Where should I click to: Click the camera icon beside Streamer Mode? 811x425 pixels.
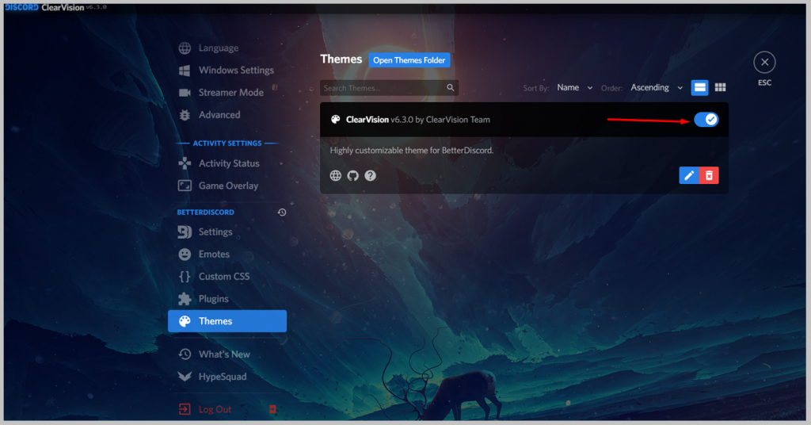(x=185, y=93)
